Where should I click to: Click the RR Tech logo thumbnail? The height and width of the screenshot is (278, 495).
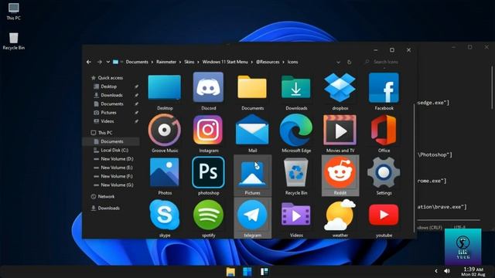click(x=463, y=247)
